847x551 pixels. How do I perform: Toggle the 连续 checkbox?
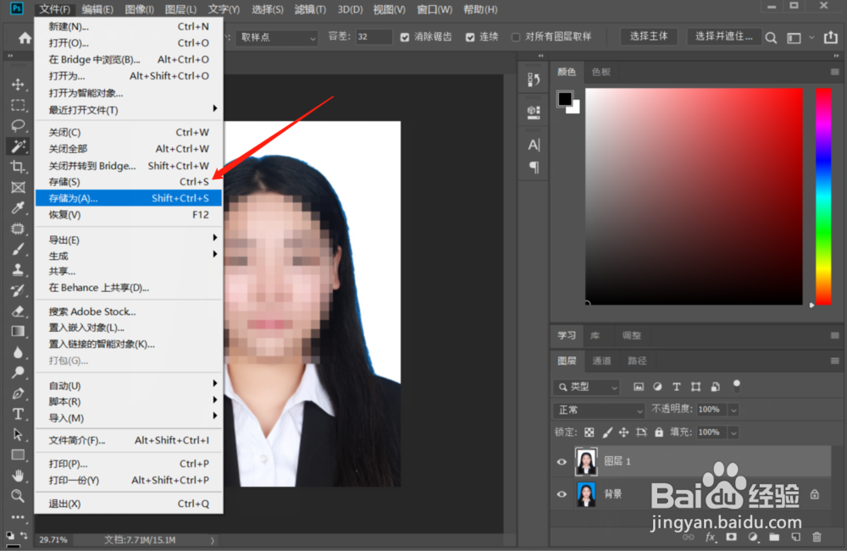pyautogui.click(x=470, y=37)
